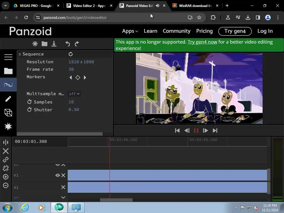Edit the Frame rate value 30
Screen dimensions: 284x213
(71, 69)
